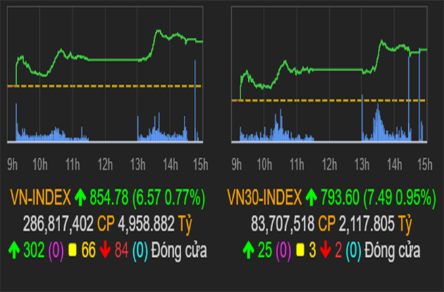Image resolution: width=444 pixels, height=292 pixels.
Task: Click the green up arrow beside VN30-INDEX
Action: pos(311,198)
